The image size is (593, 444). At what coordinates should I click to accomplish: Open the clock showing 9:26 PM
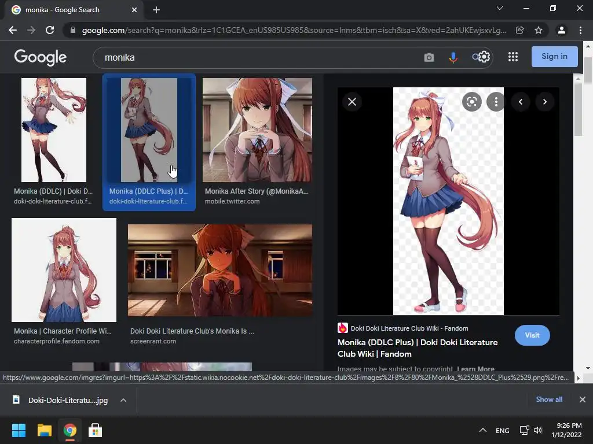coord(566,430)
